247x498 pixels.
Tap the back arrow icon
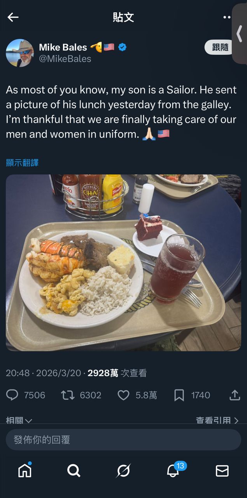tap(13, 17)
